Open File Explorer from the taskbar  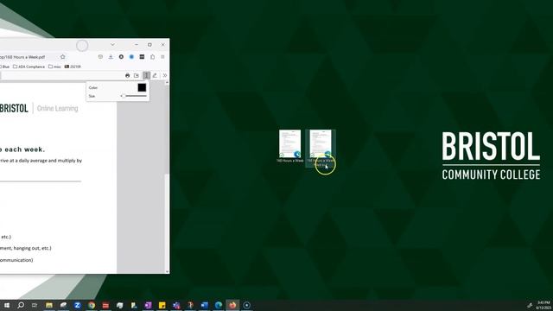(49, 305)
